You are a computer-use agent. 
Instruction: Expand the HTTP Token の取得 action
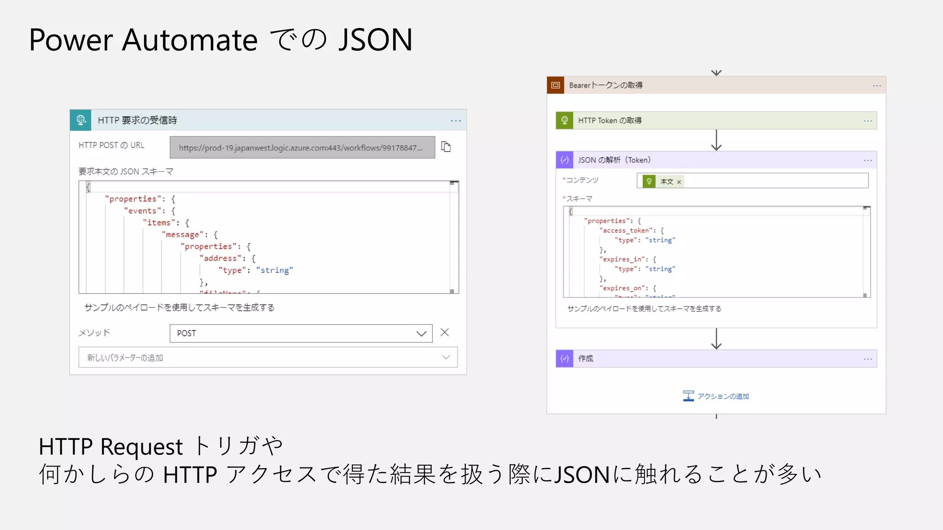[x=716, y=121]
